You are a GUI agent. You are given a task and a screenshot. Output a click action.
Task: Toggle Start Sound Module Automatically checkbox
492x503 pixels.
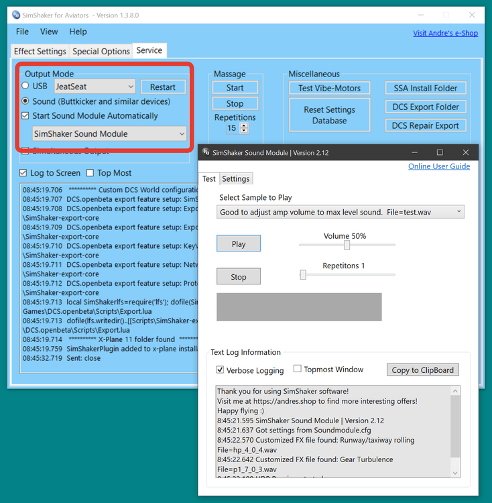[25, 115]
